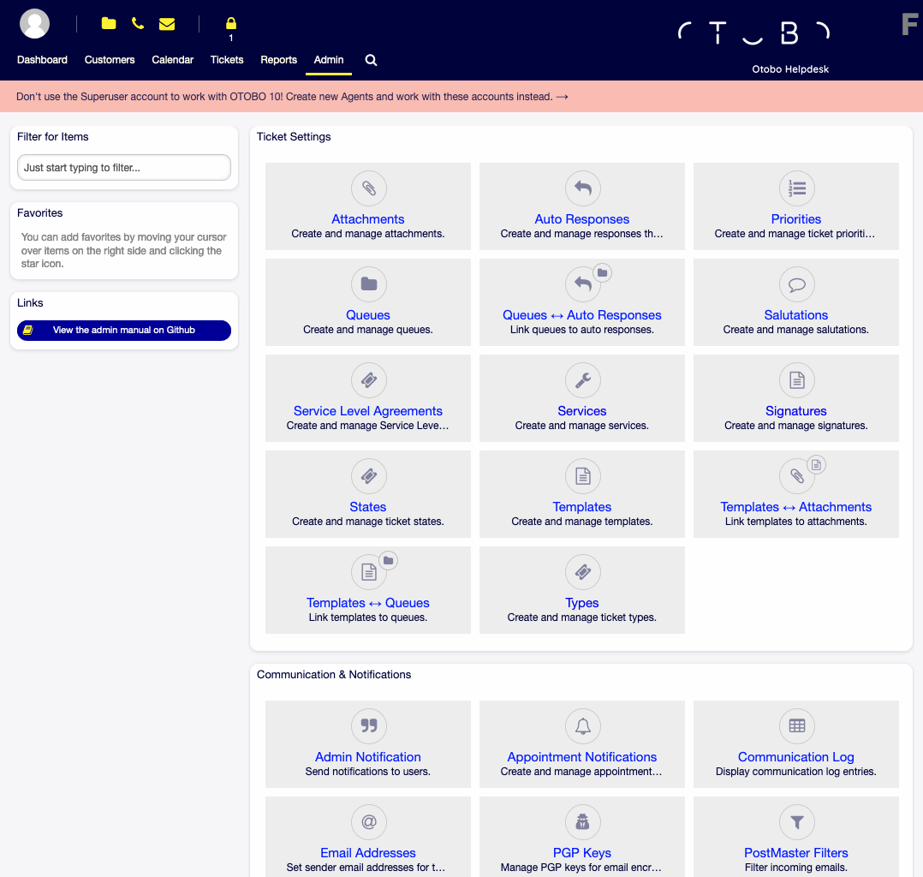Switch to the Tickets menu
This screenshot has width=923, height=877.
click(x=226, y=60)
